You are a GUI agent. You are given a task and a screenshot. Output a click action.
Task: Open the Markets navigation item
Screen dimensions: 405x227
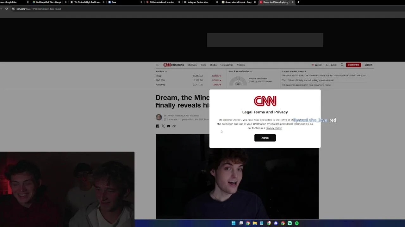(192, 65)
